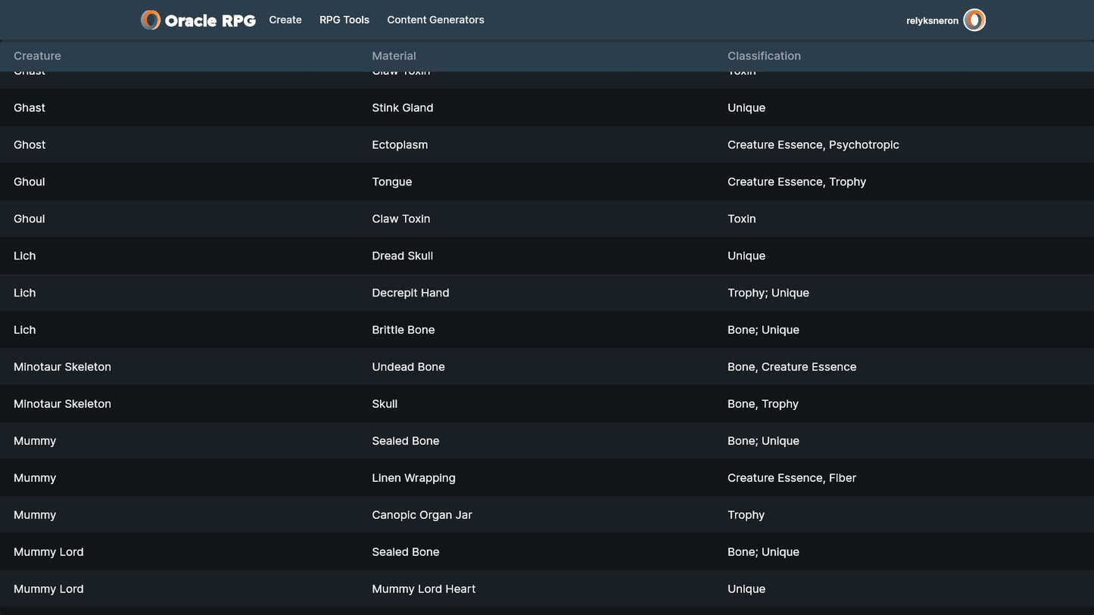This screenshot has height=615, width=1094.
Task: Select the Ghoul Tongue row
Action: click(392, 182)
